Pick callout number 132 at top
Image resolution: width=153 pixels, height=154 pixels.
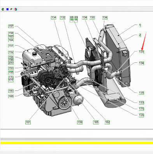click(x=63, y=18)
